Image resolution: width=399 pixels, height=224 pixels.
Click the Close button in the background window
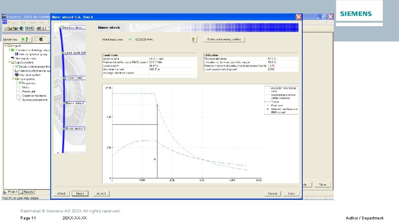[323, 185]
